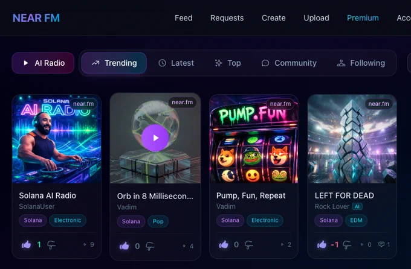Select Electronic tag on Pump, Fun, Repeat
The height and width of the screenshot is (269, 411).
click(265, 220)
